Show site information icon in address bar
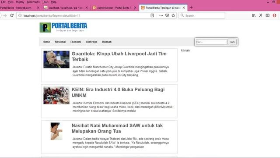This screenshot has width=280, height=158. 20,16
